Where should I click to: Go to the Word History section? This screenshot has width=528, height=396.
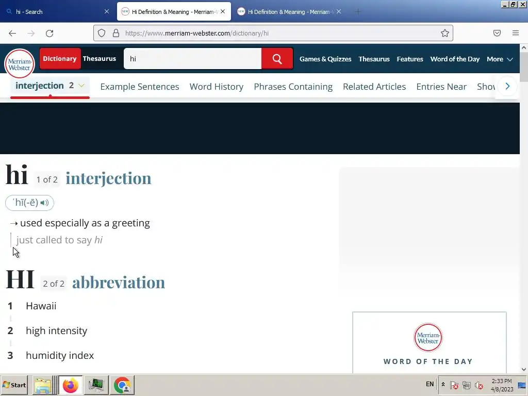[217, 87]
